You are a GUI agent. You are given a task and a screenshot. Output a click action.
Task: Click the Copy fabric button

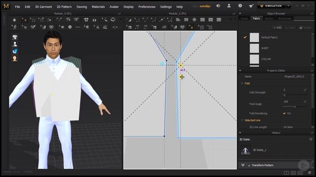pos(290,28)
